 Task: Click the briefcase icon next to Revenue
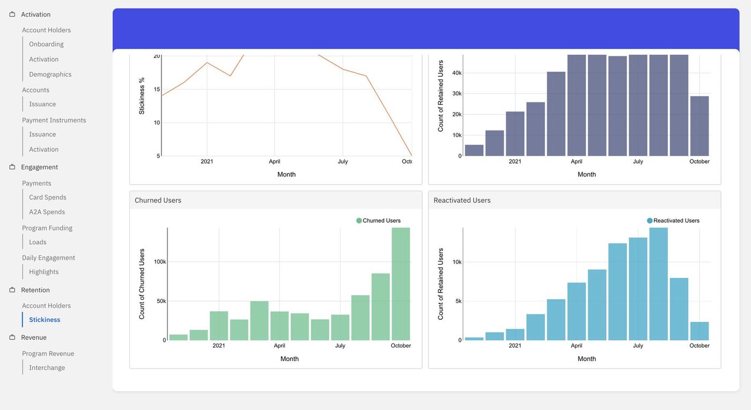coord(12,337)
